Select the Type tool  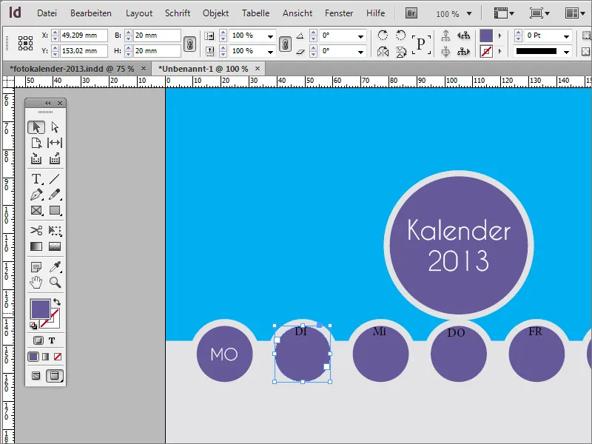(36, 178)
